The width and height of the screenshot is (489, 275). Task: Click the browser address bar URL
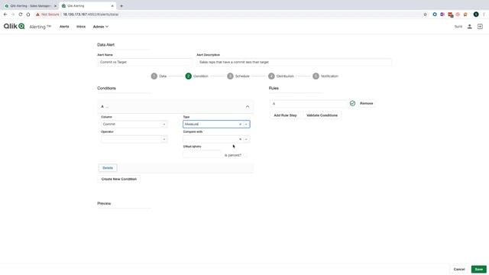point(91,15)
